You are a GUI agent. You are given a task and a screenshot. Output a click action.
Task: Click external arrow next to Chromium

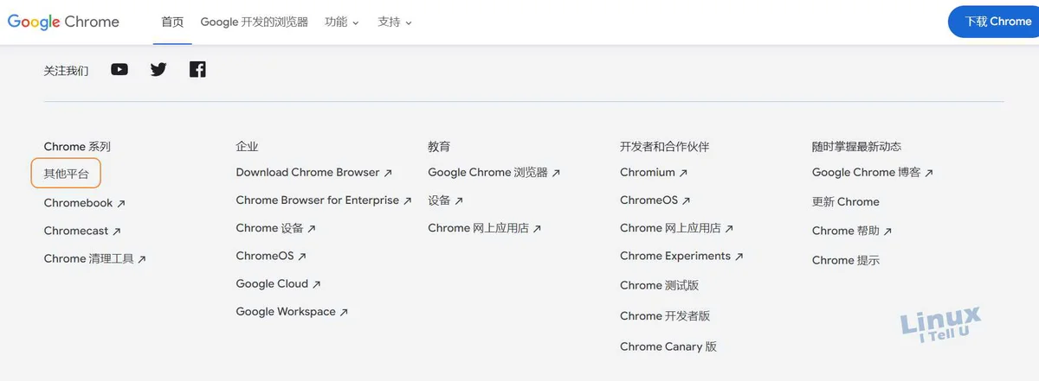point(683,173)
